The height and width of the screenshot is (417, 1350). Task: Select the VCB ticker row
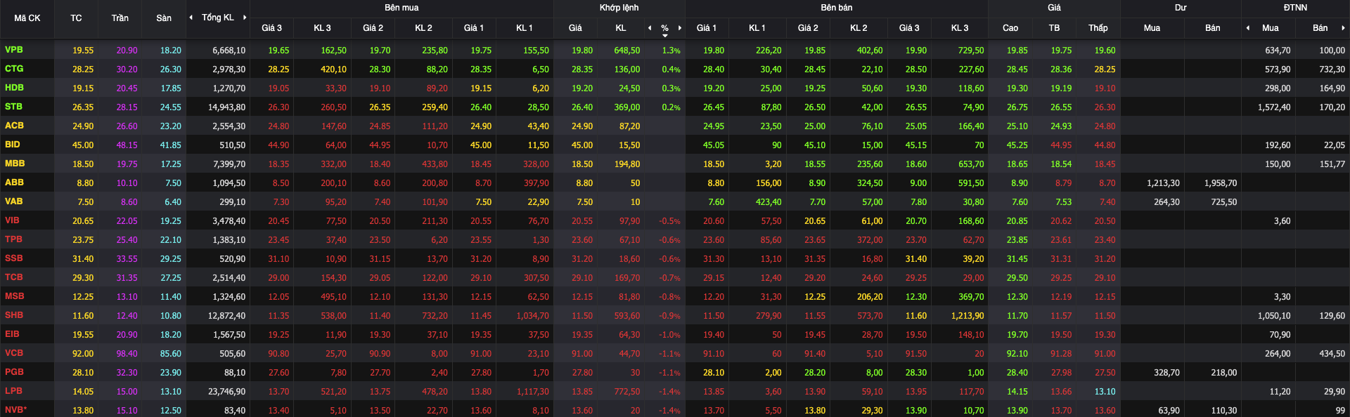coord(675,353)
